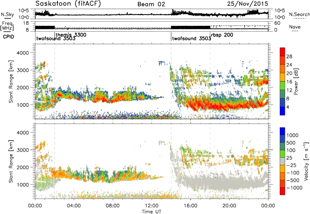Select the 100 tick on Velocity colorbar
This screenshot has height=214, width=310.
[x=291, y=150]
